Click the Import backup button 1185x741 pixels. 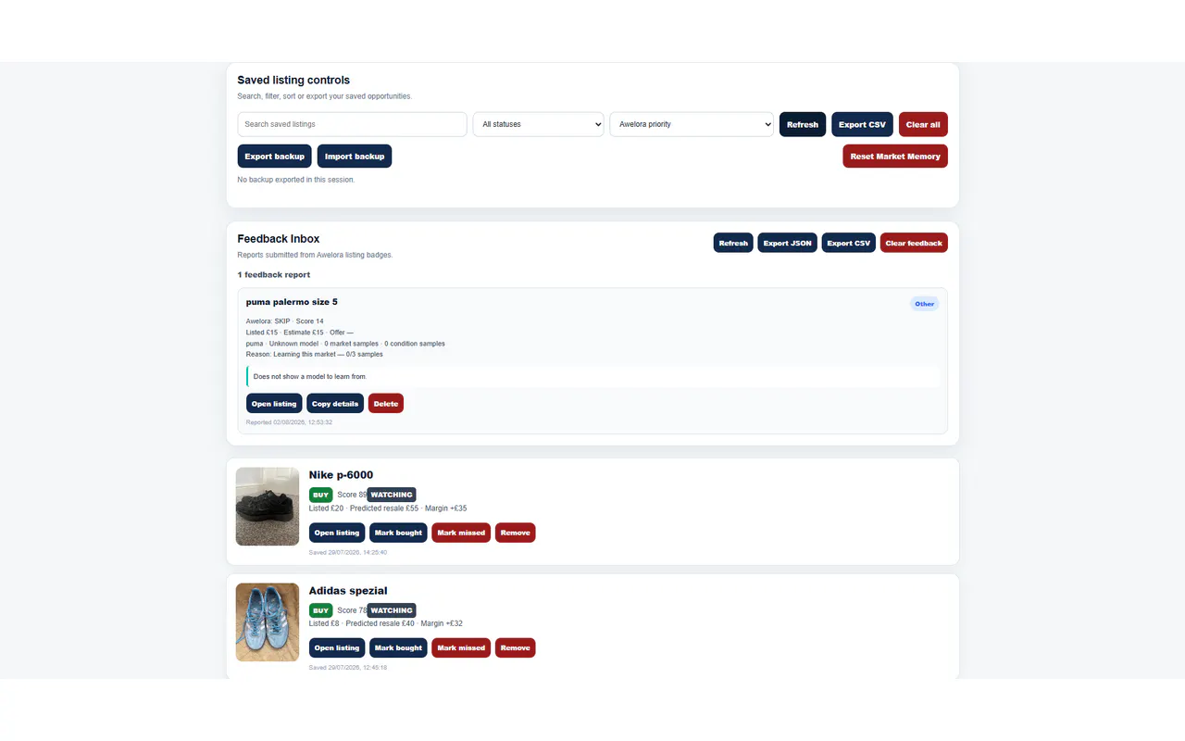point(355,157)
